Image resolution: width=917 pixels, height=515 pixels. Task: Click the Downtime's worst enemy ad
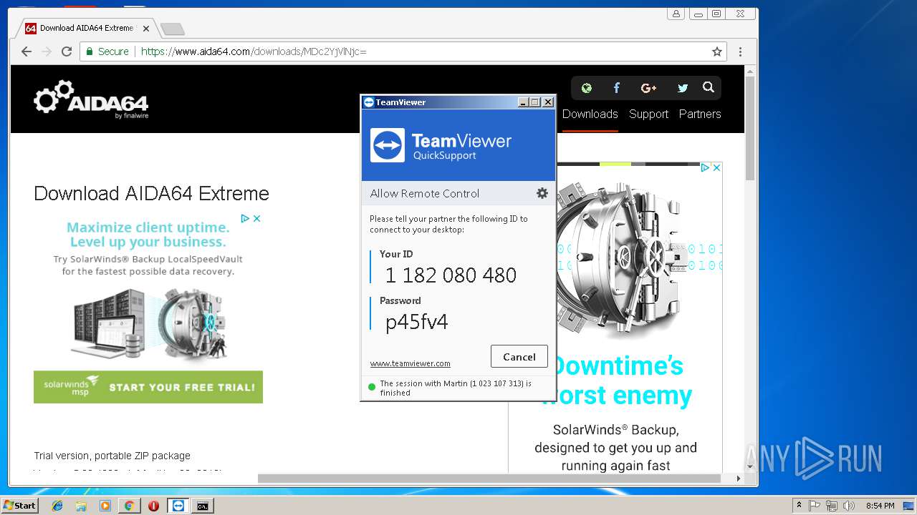pyautogui.click(x=616, y=381)
